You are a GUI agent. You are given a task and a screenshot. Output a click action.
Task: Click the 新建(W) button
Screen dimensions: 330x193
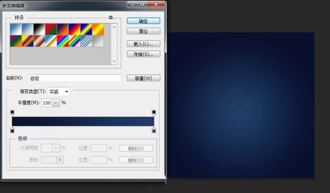coord(143,78)
